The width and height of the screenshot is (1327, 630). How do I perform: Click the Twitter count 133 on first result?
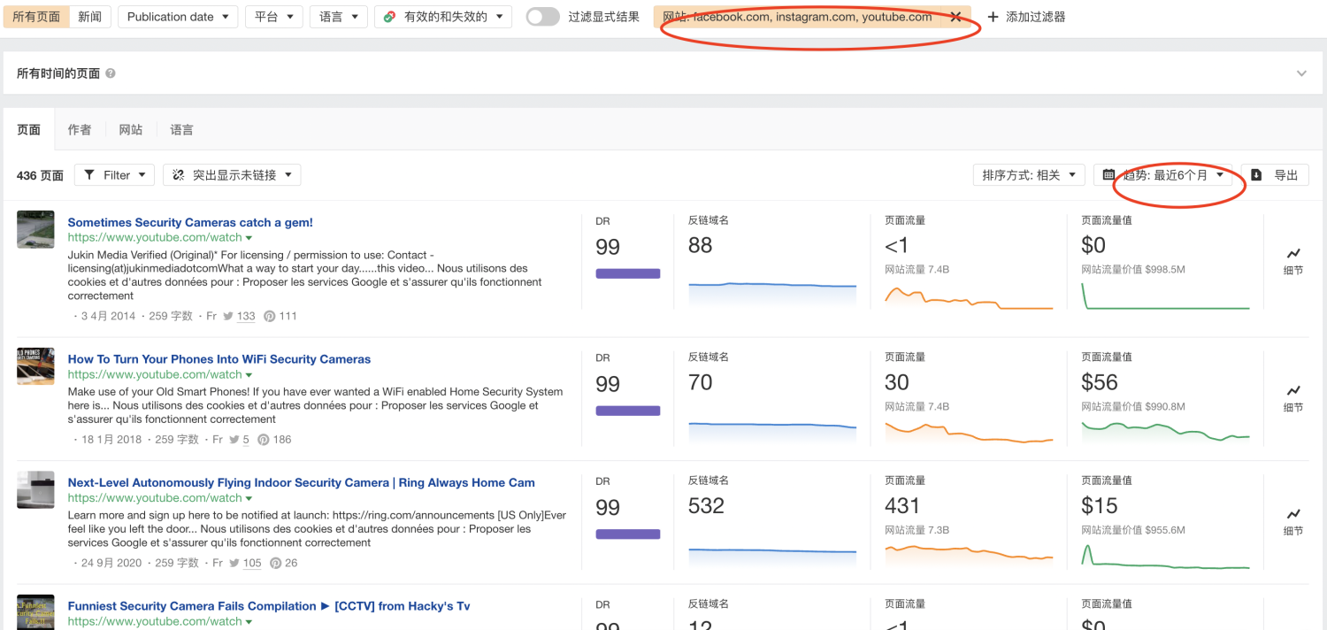[x=246, y=316]
